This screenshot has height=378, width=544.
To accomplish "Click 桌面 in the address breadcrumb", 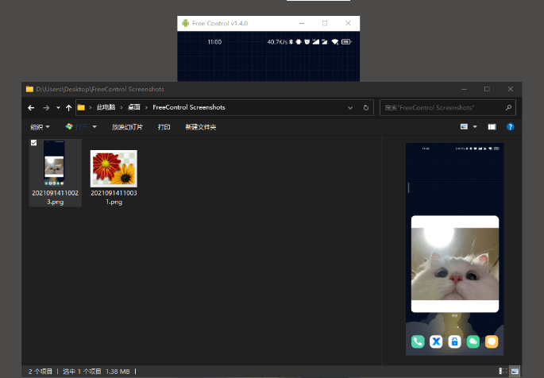I will (133, 107).
